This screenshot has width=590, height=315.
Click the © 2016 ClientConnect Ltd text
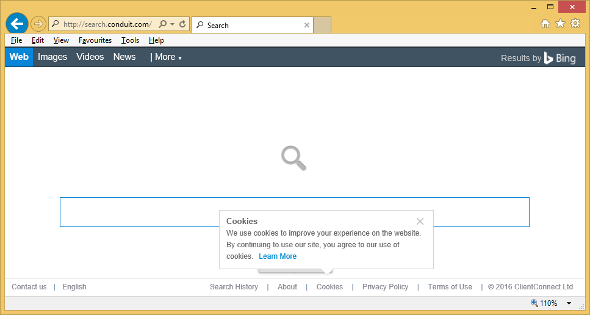point(530,287)
